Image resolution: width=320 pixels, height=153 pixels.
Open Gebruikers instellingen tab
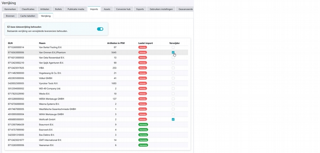point(161,9)
